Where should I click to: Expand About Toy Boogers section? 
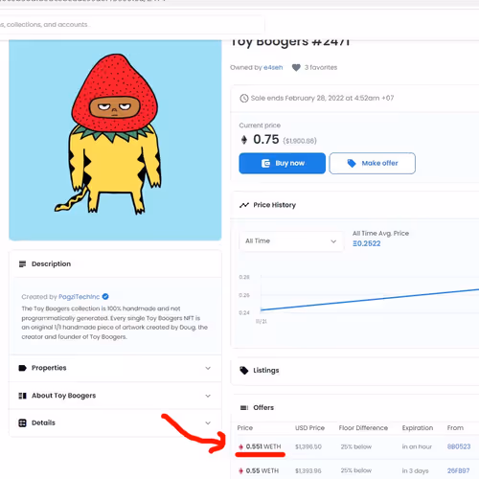click(x=115, y=396)
